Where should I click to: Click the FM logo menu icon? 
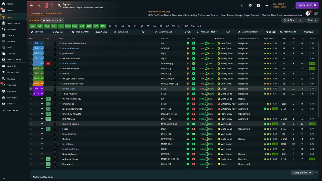coord(266,6)
